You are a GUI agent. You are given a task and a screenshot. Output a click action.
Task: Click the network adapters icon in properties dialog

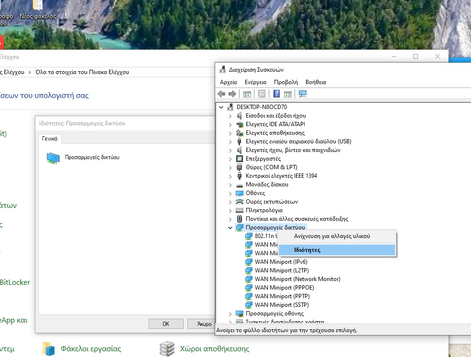click(x=53, y=158)
